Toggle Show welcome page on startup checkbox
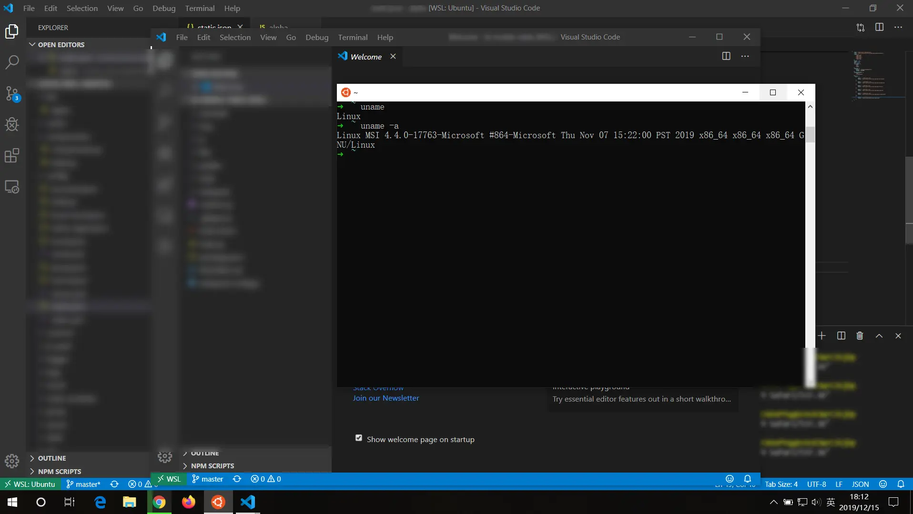 pos(359,438)
